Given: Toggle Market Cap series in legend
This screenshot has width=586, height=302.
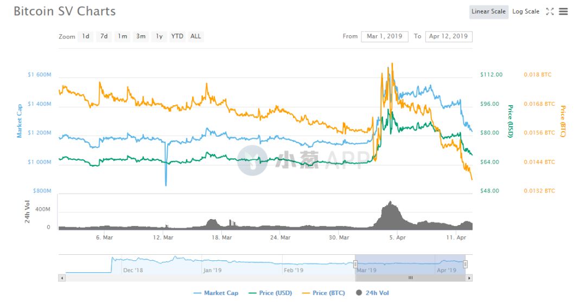Looking at the screenshot, I should click(x=216, y=293).
